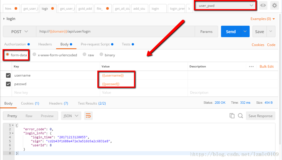
Task: Collapse the login_info object at line 3
Action: click(13, 133)
